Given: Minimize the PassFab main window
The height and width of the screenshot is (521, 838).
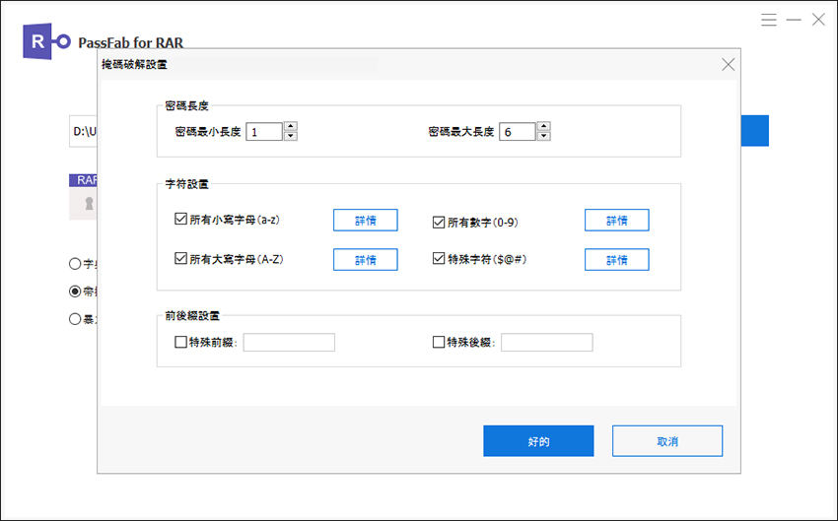Looking at the screenshot, I should click(x=794, y=20).
